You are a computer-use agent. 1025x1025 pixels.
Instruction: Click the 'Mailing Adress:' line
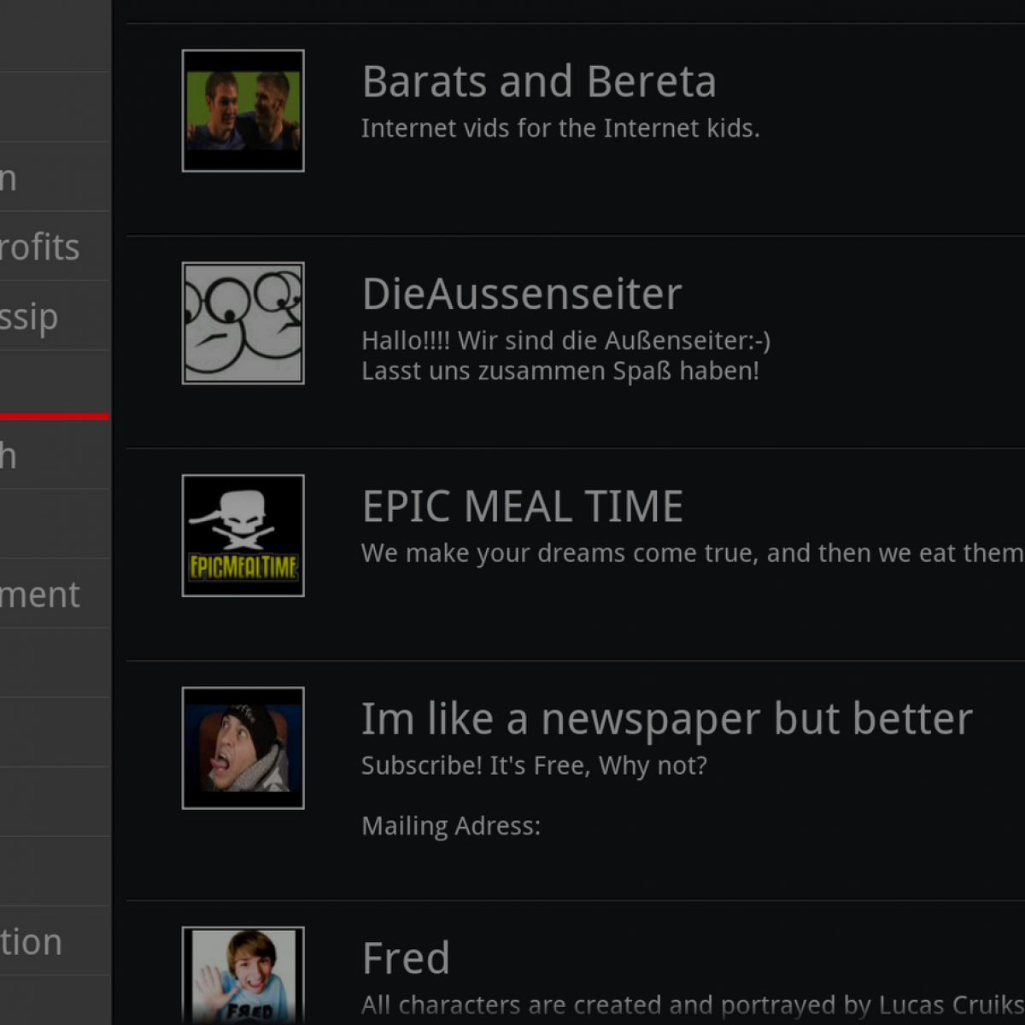(451, 826)
